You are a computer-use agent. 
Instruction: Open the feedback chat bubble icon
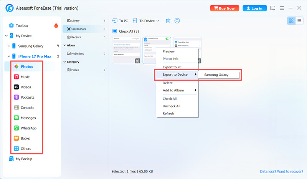pos(272,8)
